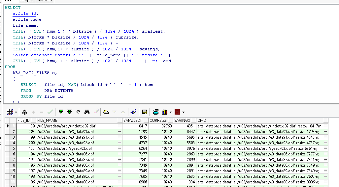Click the small sort box beside CURRSIZE

point(171,120)
